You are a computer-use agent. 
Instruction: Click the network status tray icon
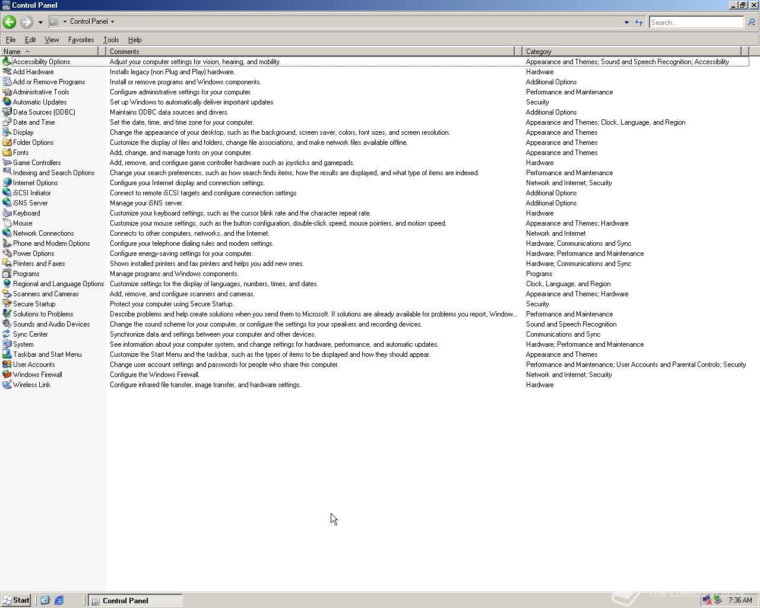pos(707,600)
